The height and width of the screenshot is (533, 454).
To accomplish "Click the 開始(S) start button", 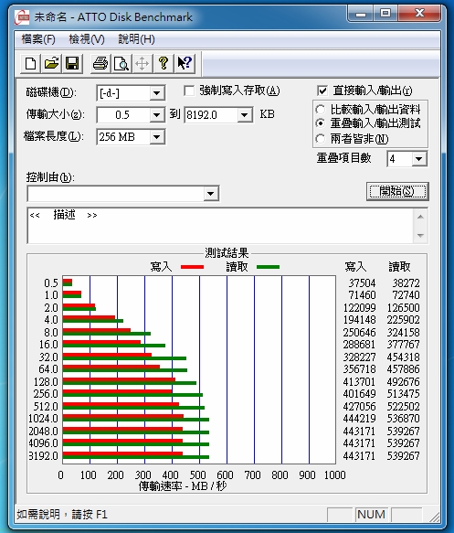I will pos(397,191).
